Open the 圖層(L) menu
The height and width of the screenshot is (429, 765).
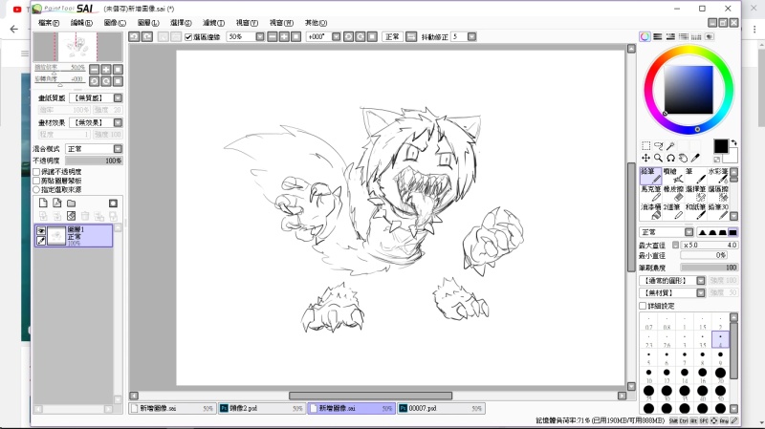[148, 23]
